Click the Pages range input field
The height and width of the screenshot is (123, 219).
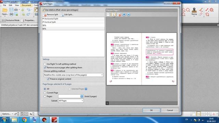(x=69, y=96)
